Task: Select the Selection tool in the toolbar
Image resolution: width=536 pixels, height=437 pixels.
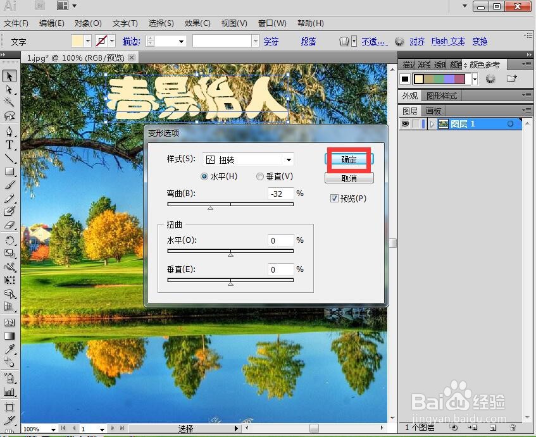Action: [9, 76]
